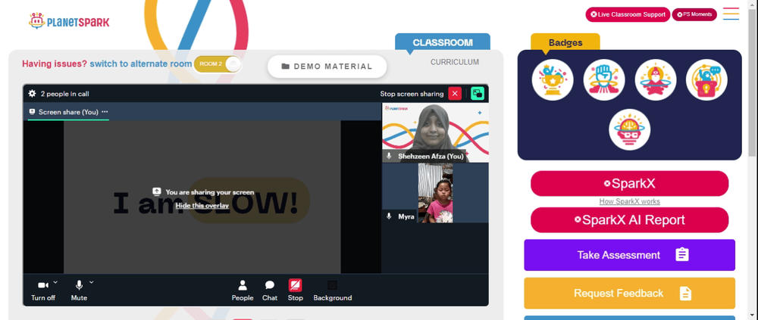Toggle the Room 2 switch
758x320 pixels.
(218, 64)
